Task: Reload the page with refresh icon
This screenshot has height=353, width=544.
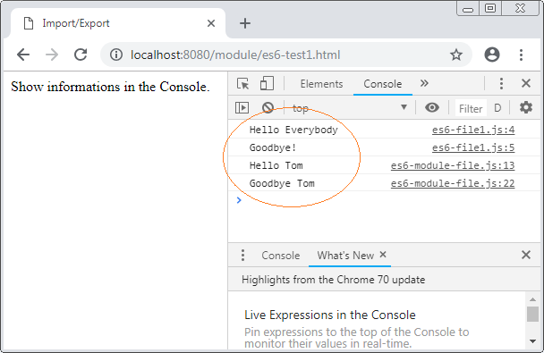Action: click(x=81, y=55)
